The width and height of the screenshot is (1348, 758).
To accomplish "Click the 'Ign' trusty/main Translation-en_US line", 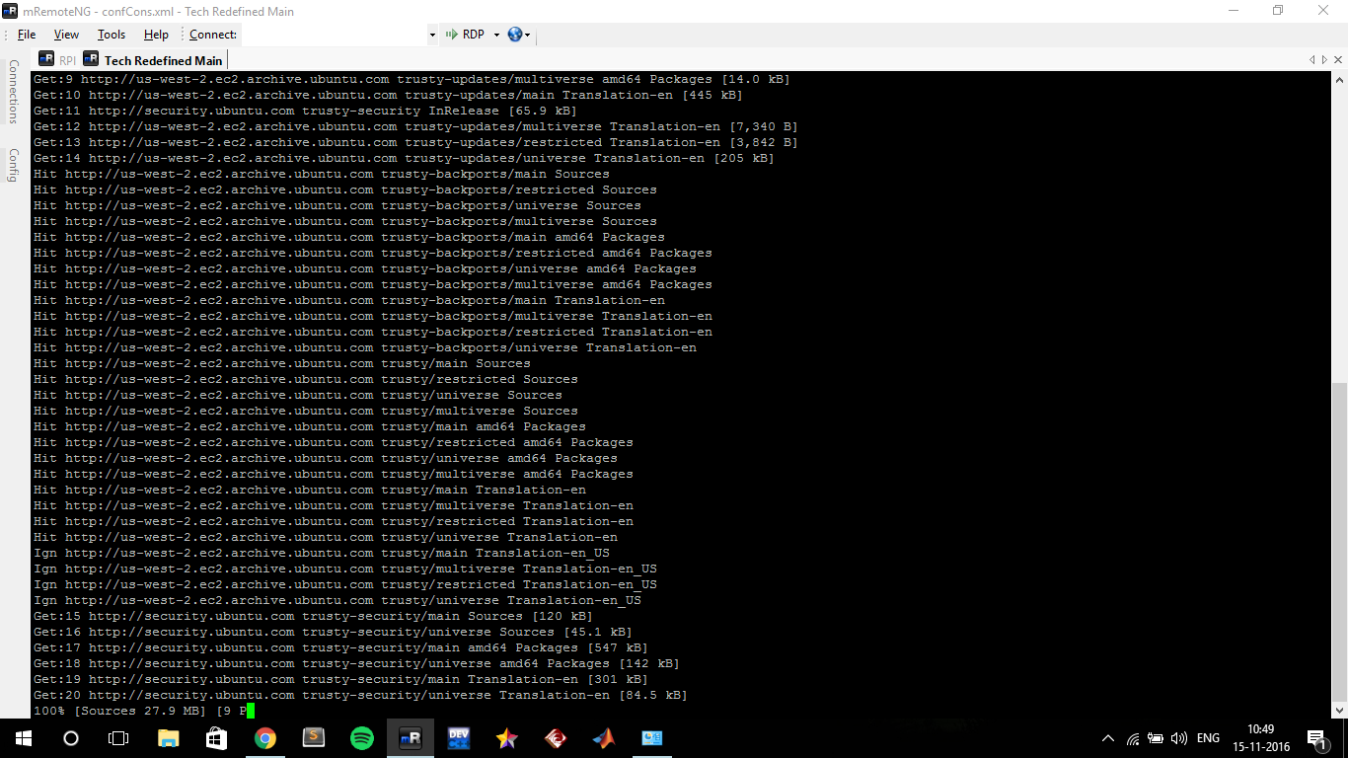I will click(x=322, y=553).
